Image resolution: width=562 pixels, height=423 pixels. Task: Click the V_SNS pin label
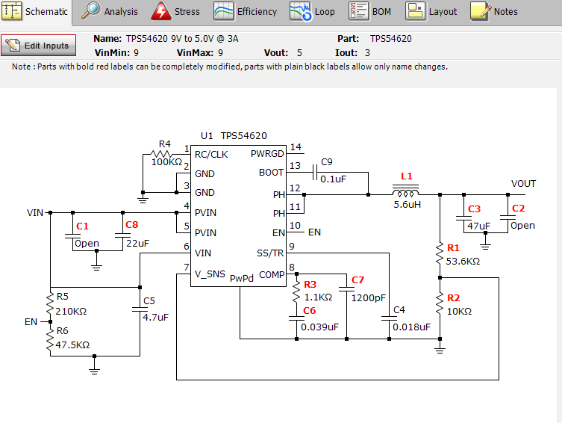210,274
